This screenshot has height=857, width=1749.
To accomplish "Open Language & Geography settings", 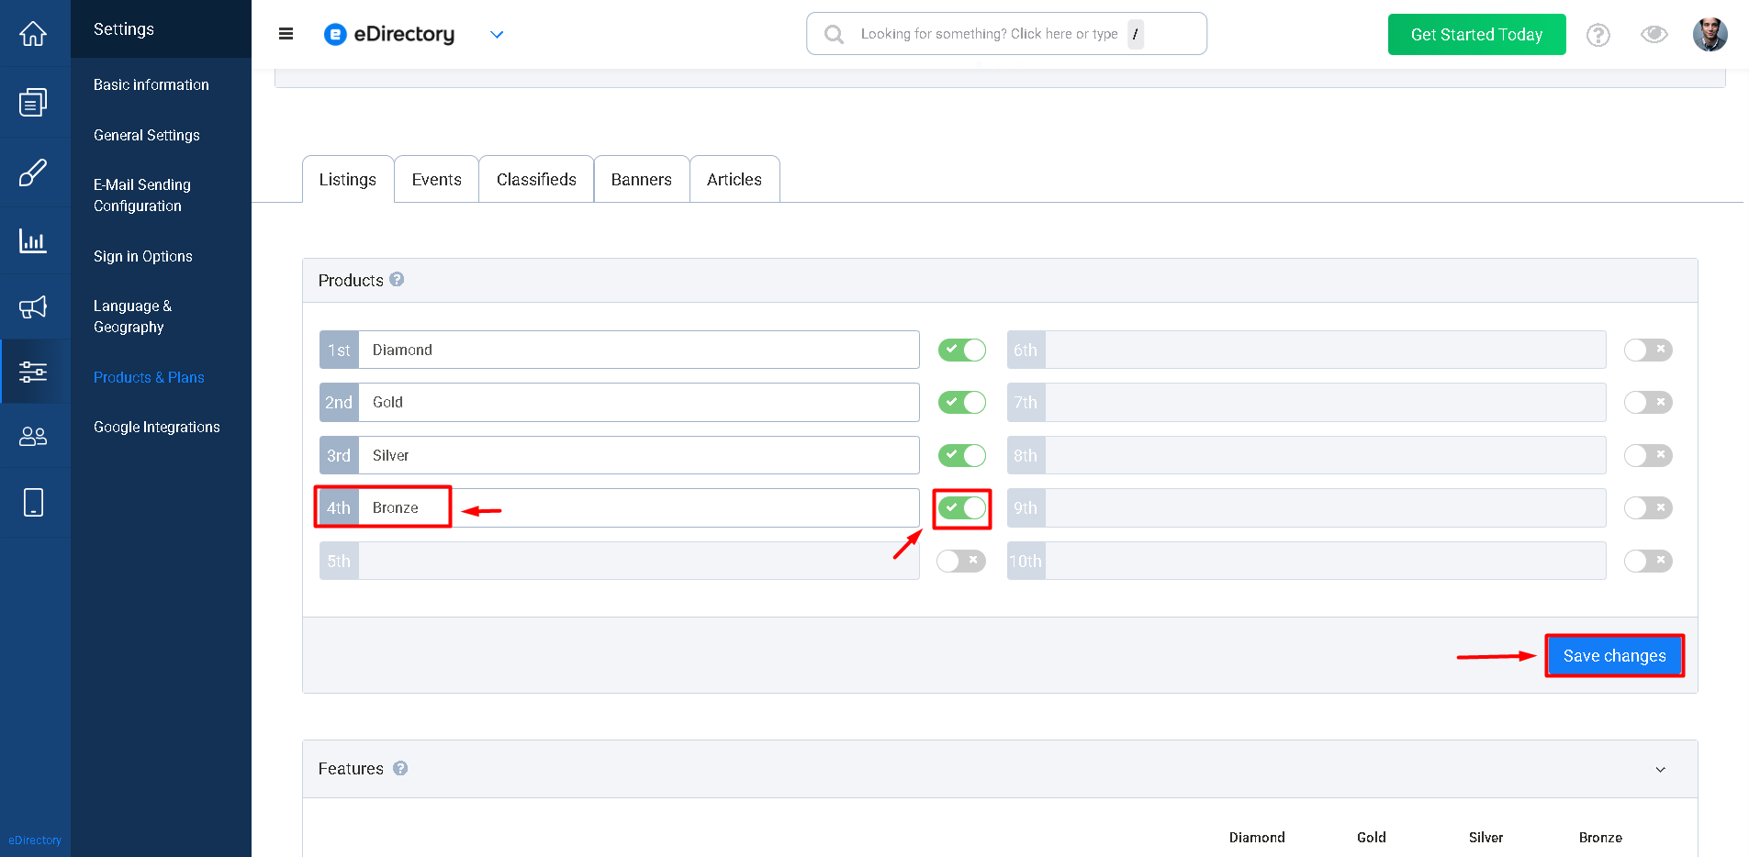I will pos(132,317).
